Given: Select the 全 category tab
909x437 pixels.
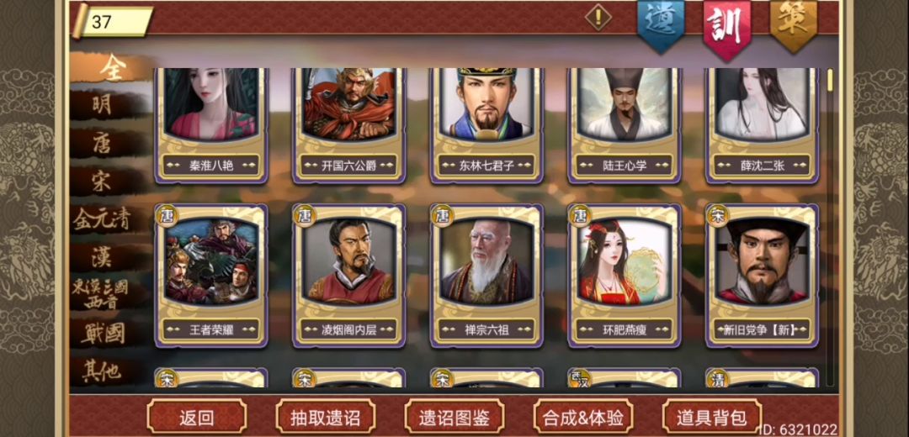Looking at the screenshot, I should [x=113, y=68].
